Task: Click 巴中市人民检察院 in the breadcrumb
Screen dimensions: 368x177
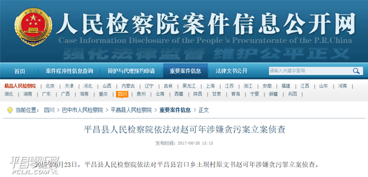Action: (82, 110)
